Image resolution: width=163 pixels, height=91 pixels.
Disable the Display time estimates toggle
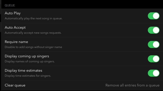tap(154, 73)
